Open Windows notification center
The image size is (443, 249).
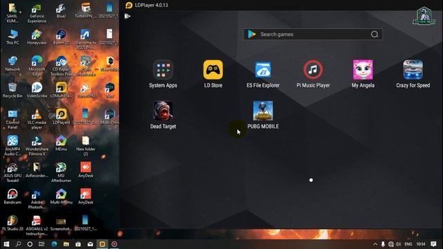434,244
